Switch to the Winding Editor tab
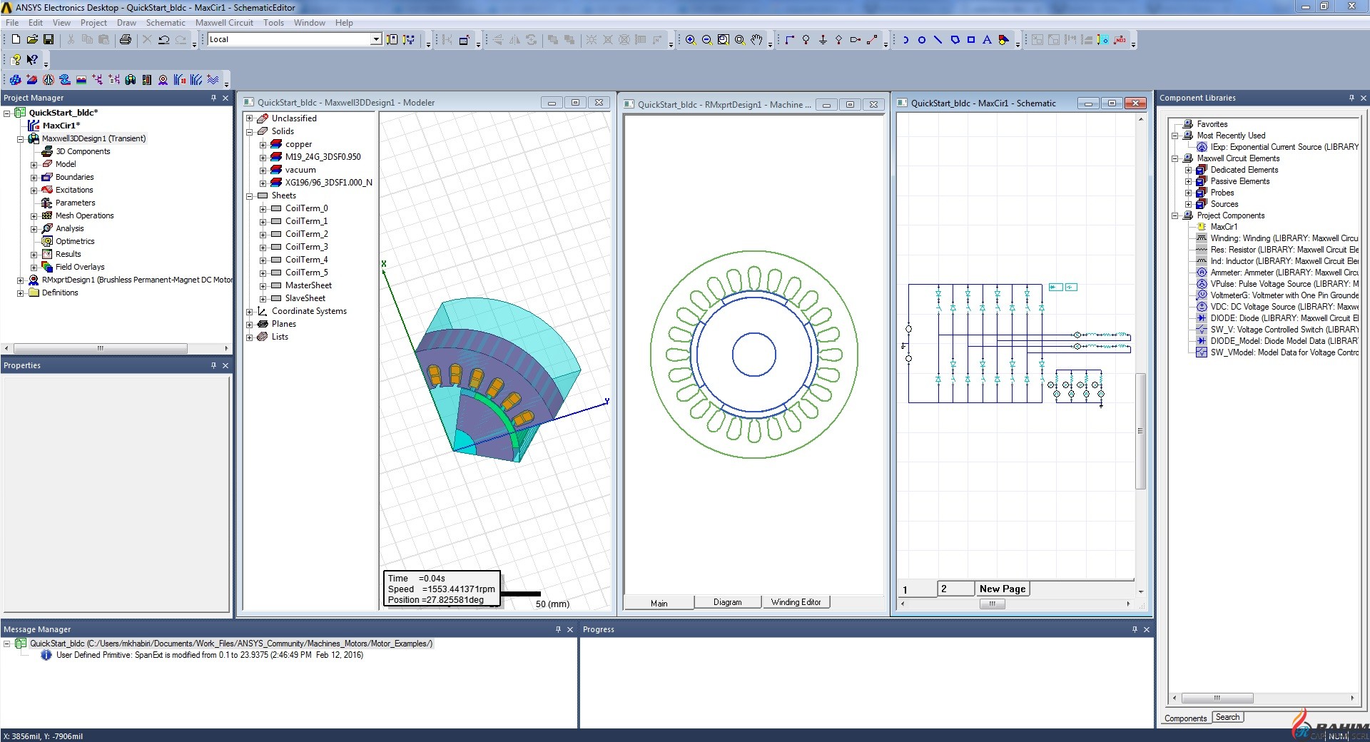 click(796, 603)
